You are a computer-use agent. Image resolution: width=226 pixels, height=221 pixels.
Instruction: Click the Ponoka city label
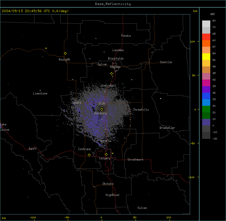click(x=126, y=36)
